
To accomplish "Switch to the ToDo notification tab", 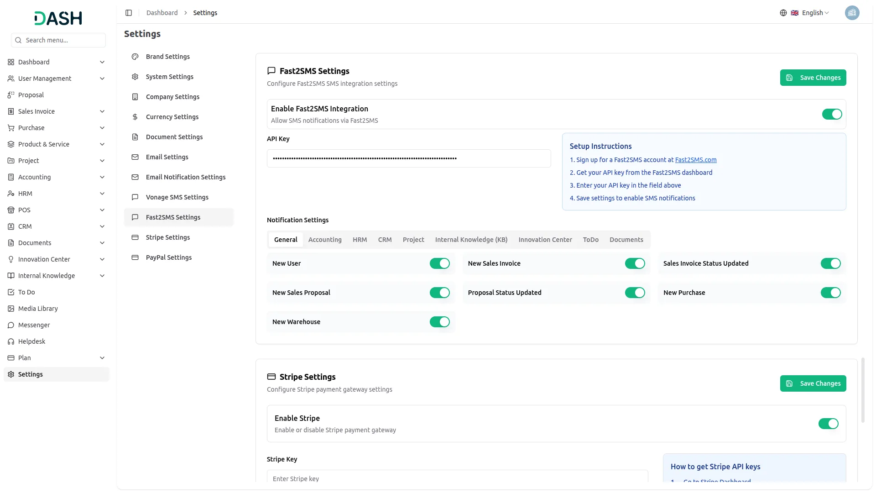I will point(590,240).
